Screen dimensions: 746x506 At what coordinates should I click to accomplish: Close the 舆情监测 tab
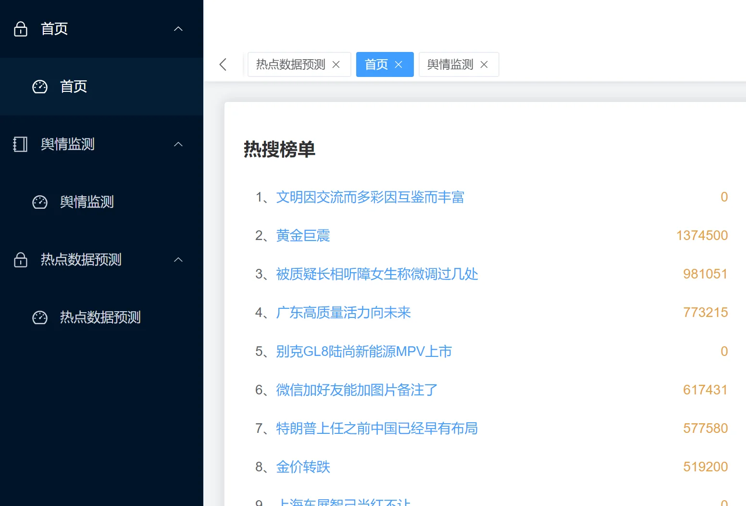(x=484, y=64)
